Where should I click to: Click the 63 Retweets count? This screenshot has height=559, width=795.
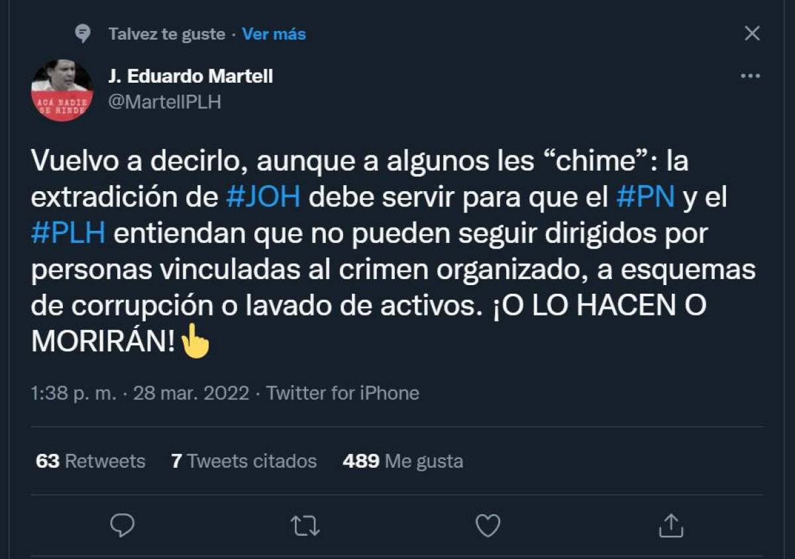coord(89,461)
